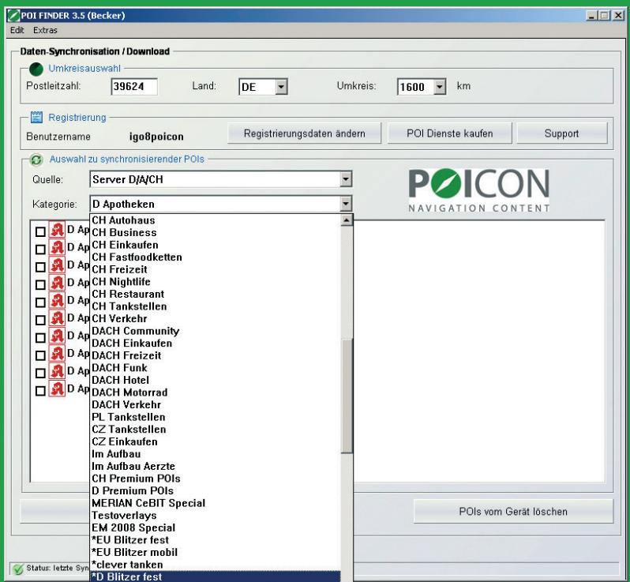630x582 pixels.
Task: Select DACH Motorrad in the list
Action: 216,392
